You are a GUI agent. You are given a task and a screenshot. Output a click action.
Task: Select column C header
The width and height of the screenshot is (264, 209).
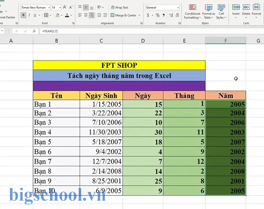(101, 40)
